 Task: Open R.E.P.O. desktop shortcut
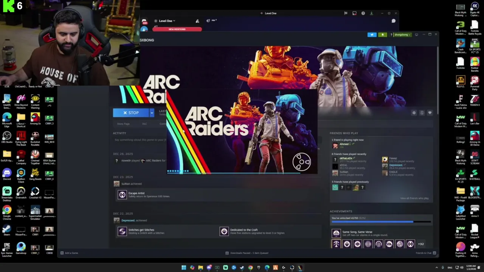tap(460, 82)
